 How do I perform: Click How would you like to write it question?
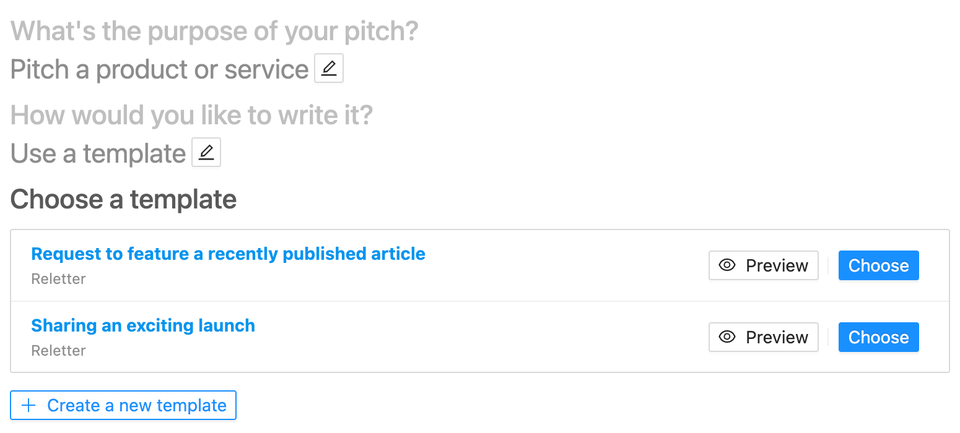point(191,115)
